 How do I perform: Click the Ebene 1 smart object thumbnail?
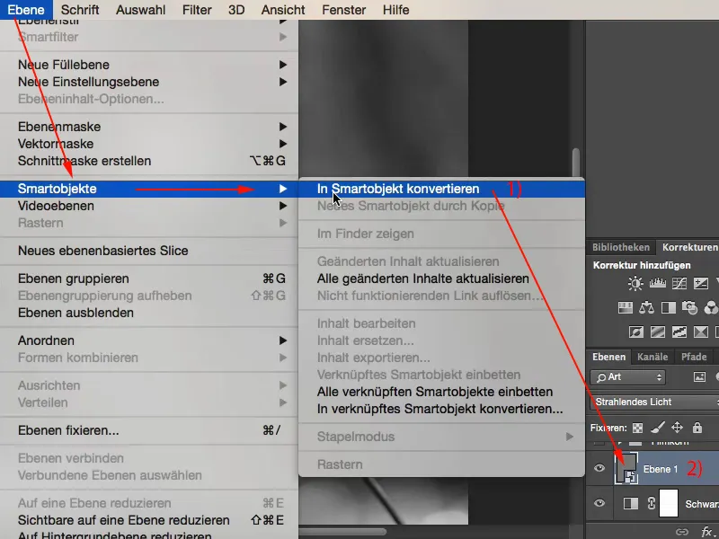(x=626, y=468)
